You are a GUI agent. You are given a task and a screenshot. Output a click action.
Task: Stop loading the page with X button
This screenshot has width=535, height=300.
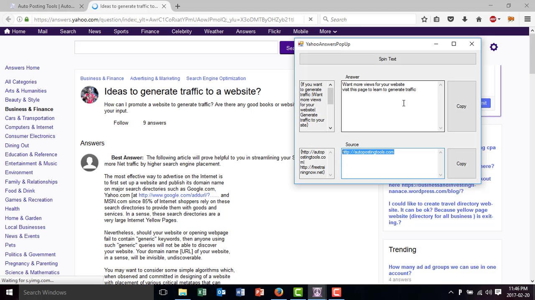click(x=311, y=19)
